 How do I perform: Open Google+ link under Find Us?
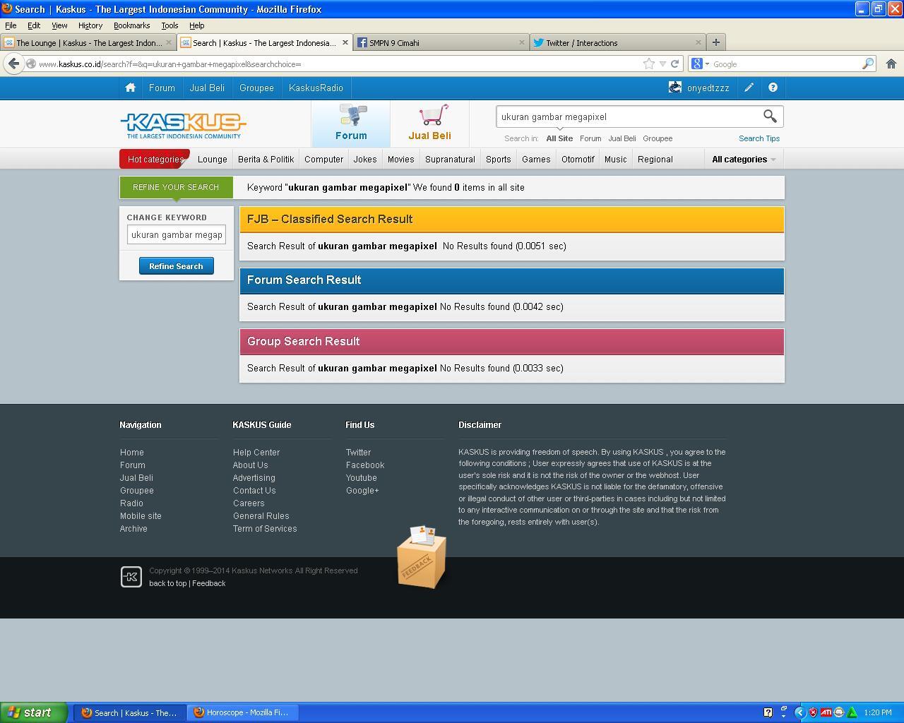[x=362, y=491]
